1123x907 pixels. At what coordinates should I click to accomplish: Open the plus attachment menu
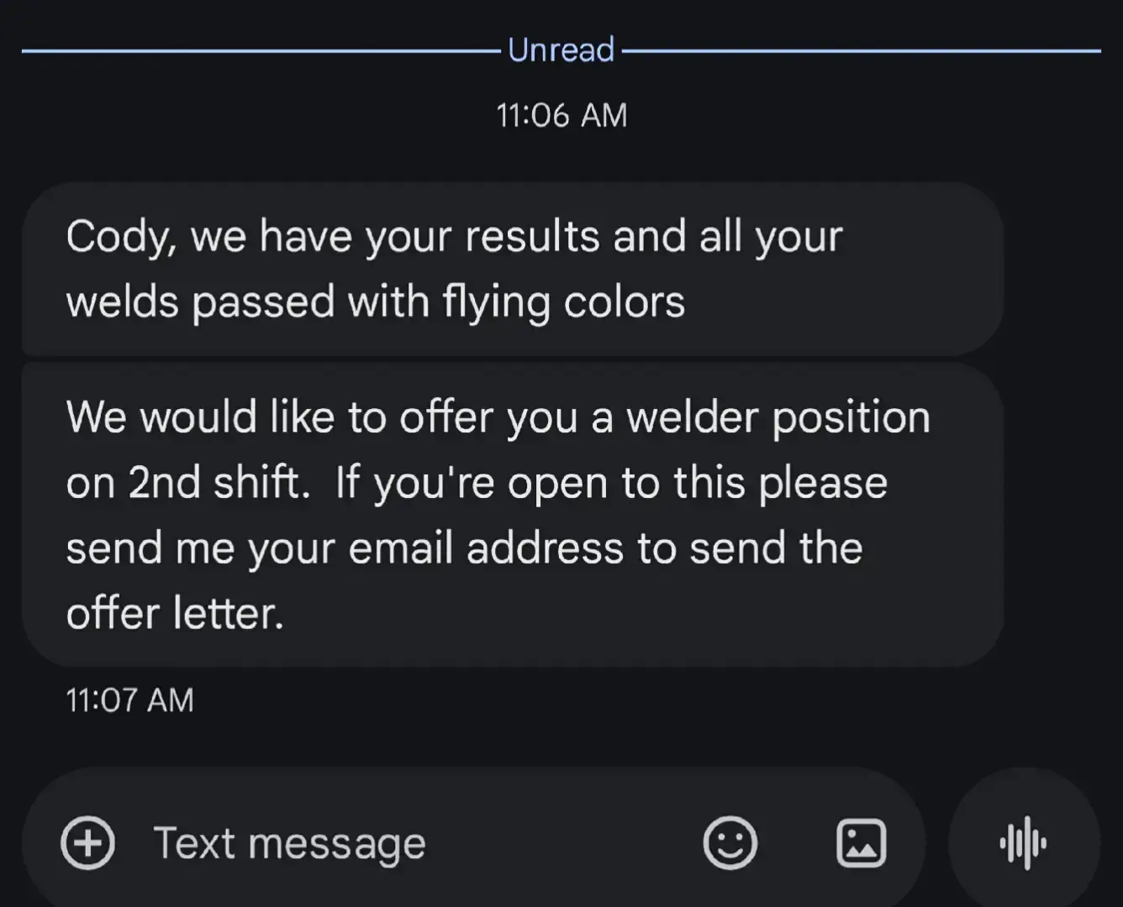88,842
